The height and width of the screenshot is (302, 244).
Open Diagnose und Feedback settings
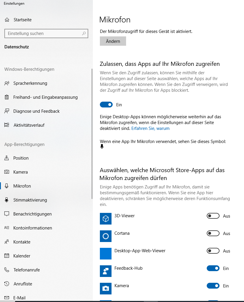pyautogui.click(x=36, y=111)
